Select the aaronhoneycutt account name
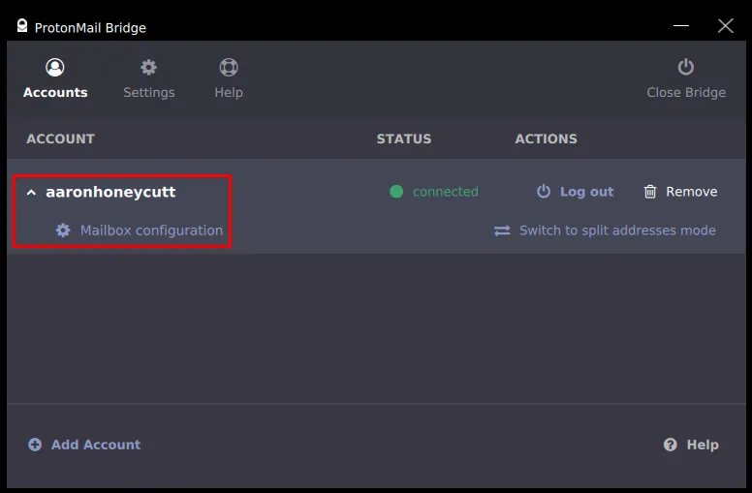752x493 pixels. 110,192
